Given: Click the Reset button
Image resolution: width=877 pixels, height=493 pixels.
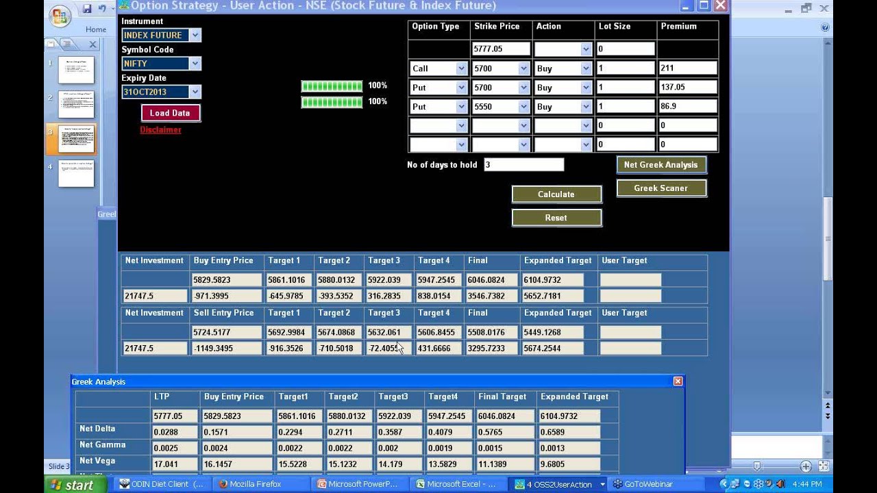Looking at the screenshot, I should pyautogui.click(x=556, y=218).
